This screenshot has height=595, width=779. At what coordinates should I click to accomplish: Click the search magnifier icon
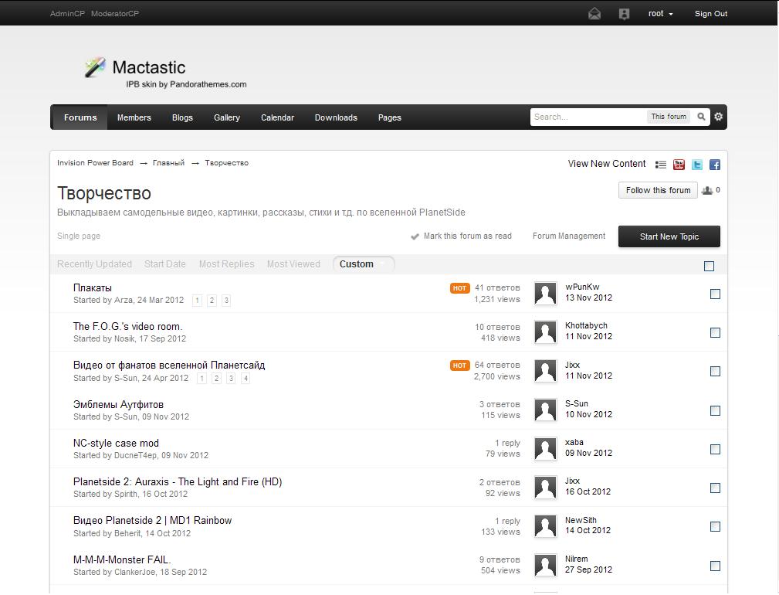point(701,117)
